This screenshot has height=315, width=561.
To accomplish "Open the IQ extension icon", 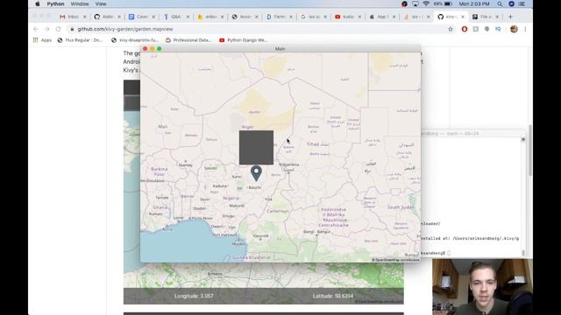I will (x=498, y=29).
